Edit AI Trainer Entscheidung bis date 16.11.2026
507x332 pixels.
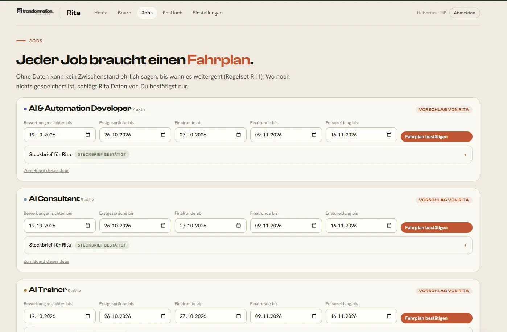pyautogui.click(x=361, y=316)
